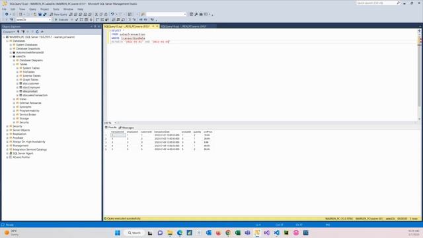The image size is (423, 238).
Task: Open the Window menu
Action: tap(68, 9)
